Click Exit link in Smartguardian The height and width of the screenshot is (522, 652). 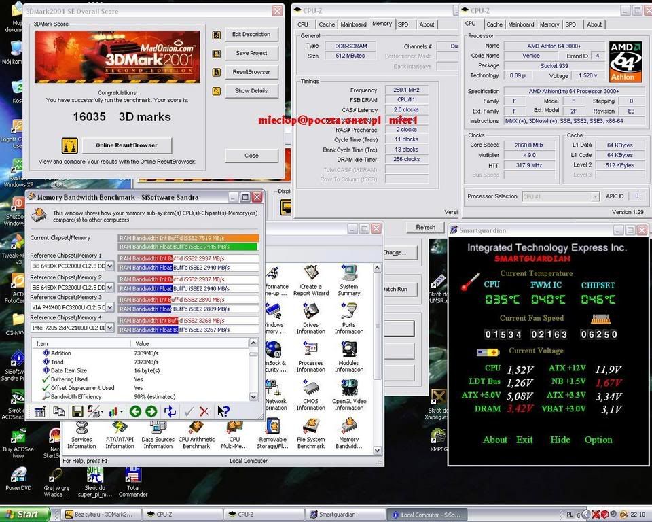[524, 440]
